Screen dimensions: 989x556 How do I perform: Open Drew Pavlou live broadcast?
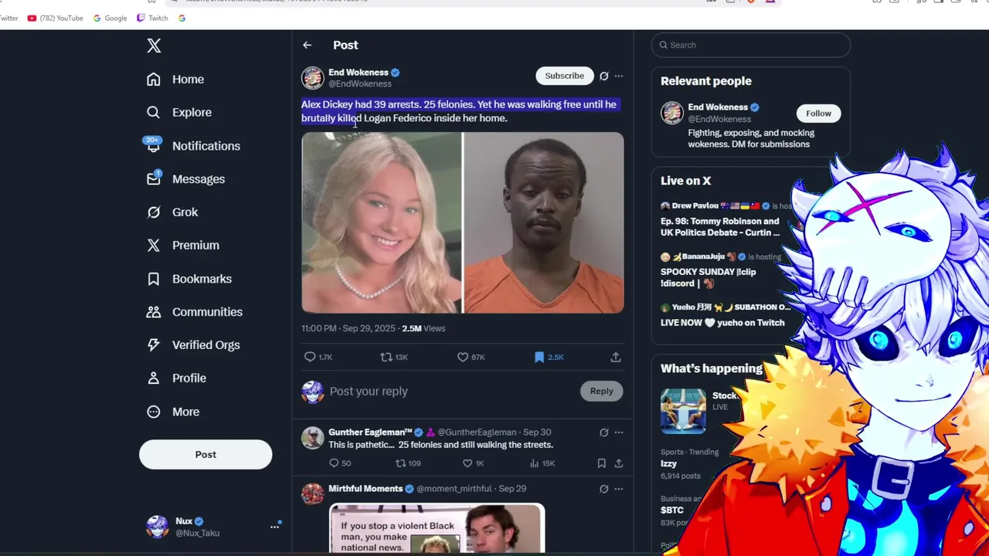pos(726,220)
